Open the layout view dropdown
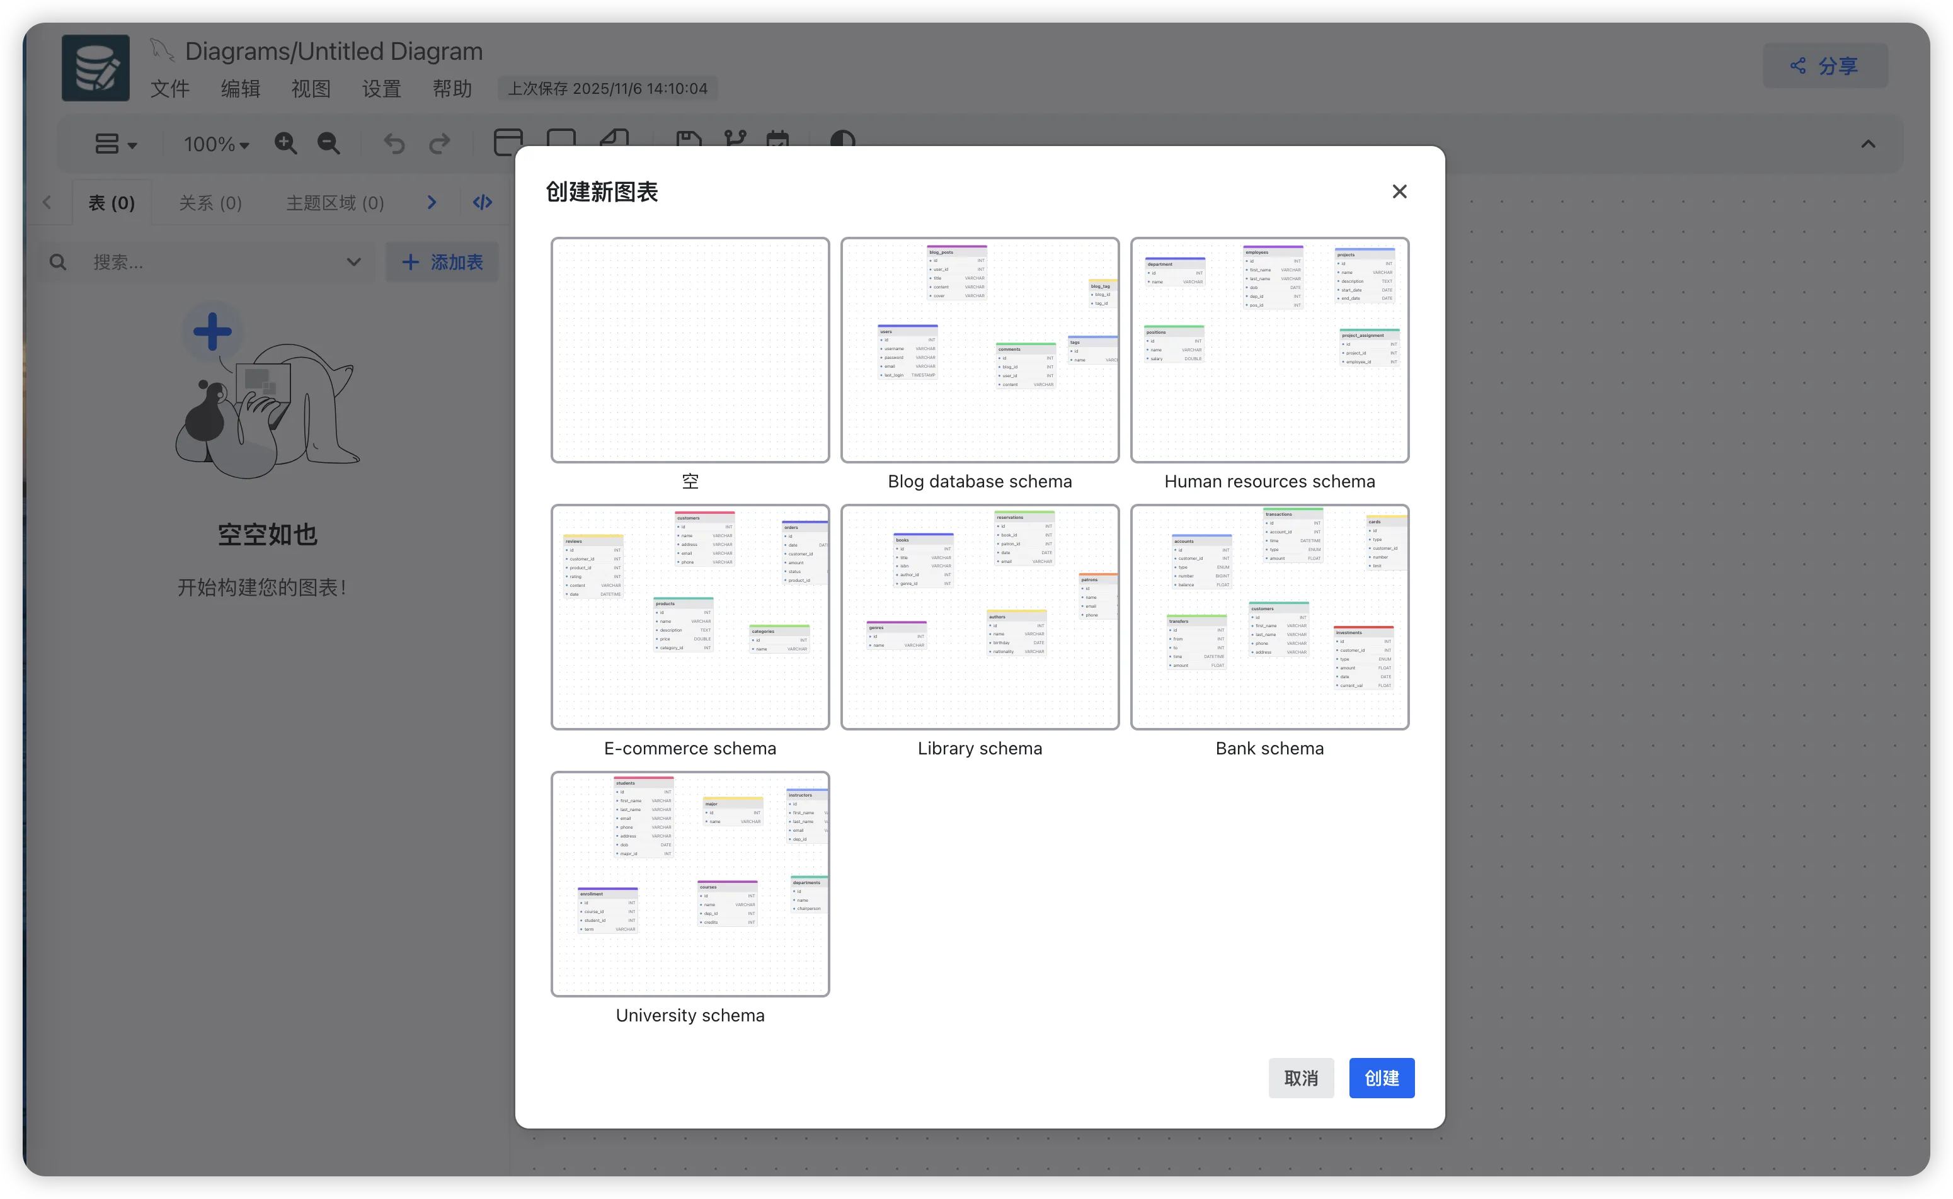Viewport: 1953px width, 1199px height. coord(115,144)
